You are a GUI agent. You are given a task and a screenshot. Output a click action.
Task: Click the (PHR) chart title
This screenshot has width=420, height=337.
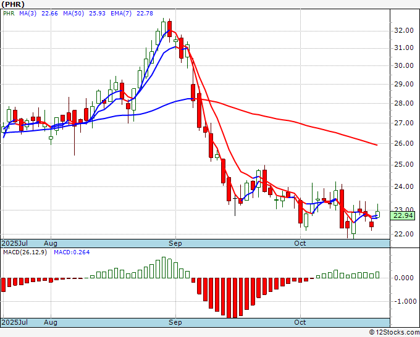click(x=13, y=4)
